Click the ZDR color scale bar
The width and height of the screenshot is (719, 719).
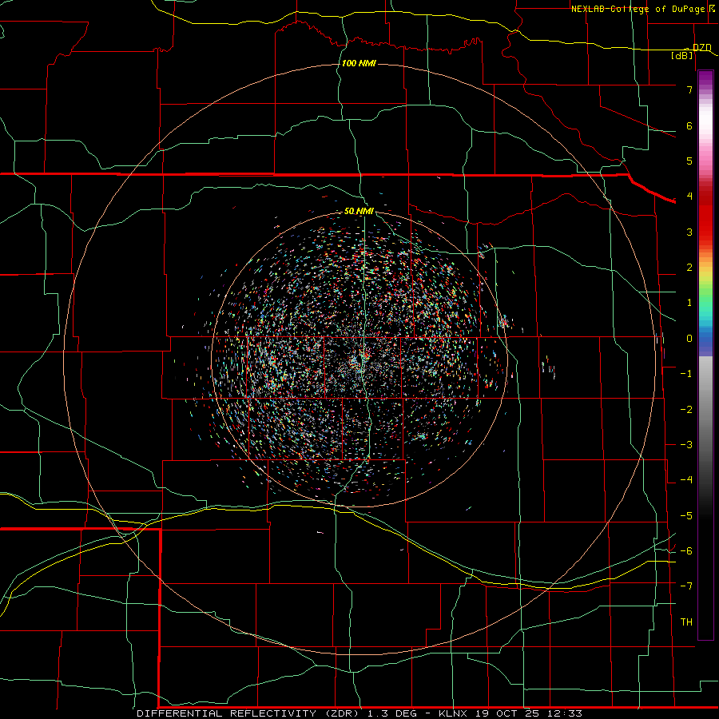[705, 355]
